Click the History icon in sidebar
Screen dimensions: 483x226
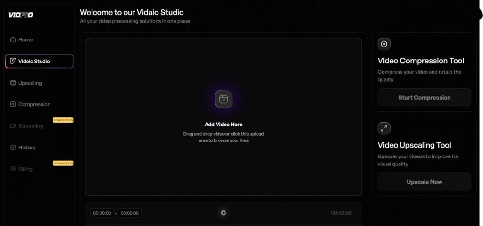pyautogui.click(x=13, y=148)
